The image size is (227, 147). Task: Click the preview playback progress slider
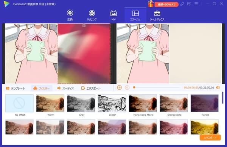[157, 87]
